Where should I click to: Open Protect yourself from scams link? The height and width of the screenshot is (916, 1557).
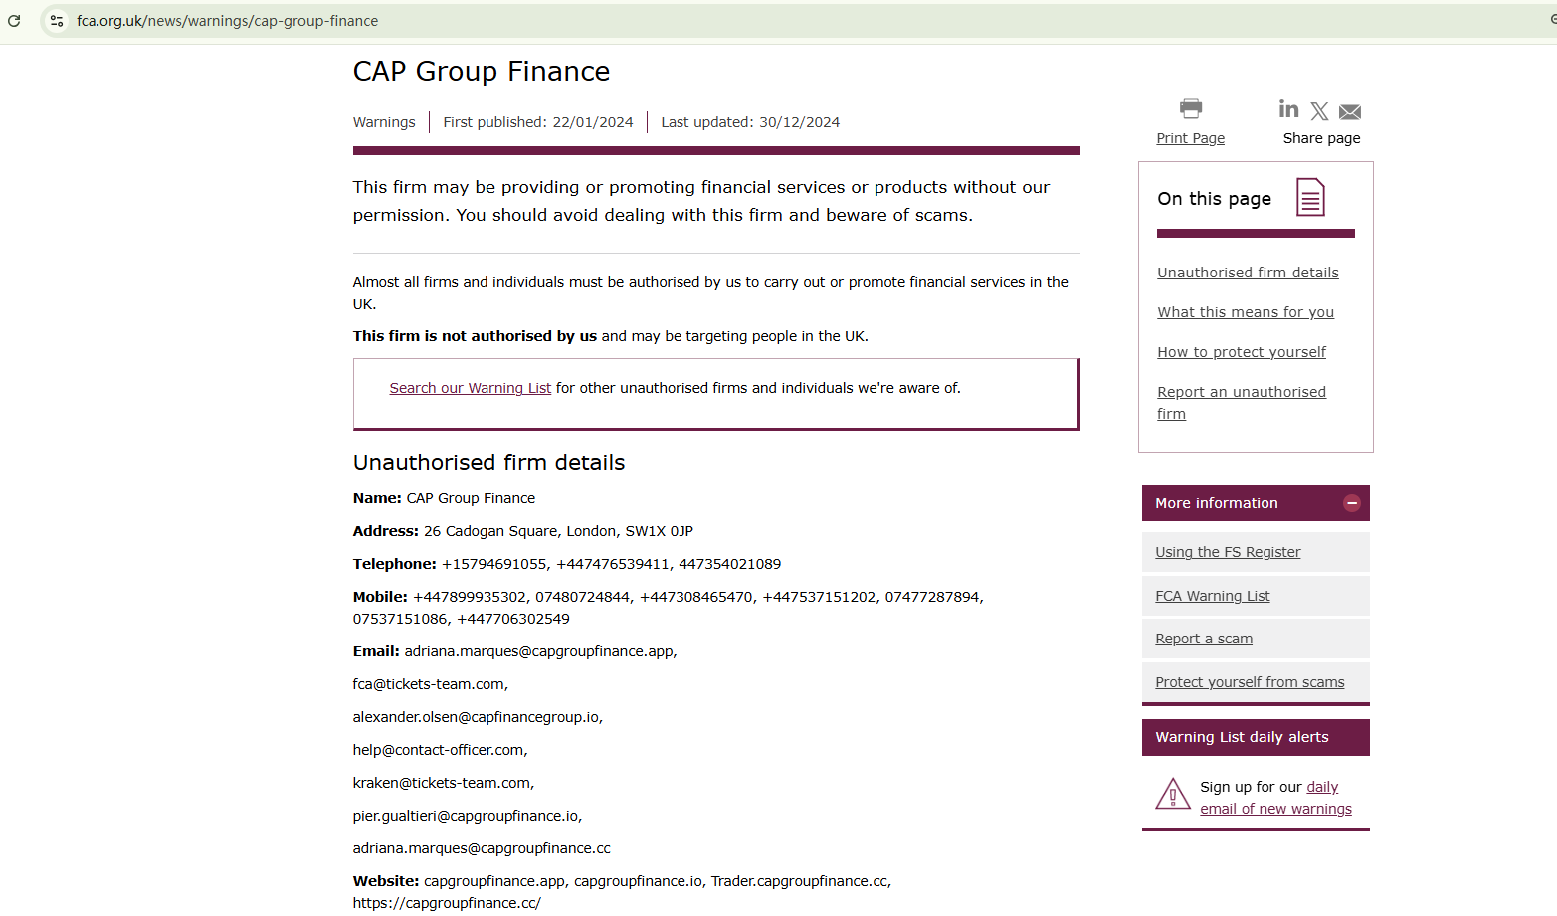(x=1250, y=682)
